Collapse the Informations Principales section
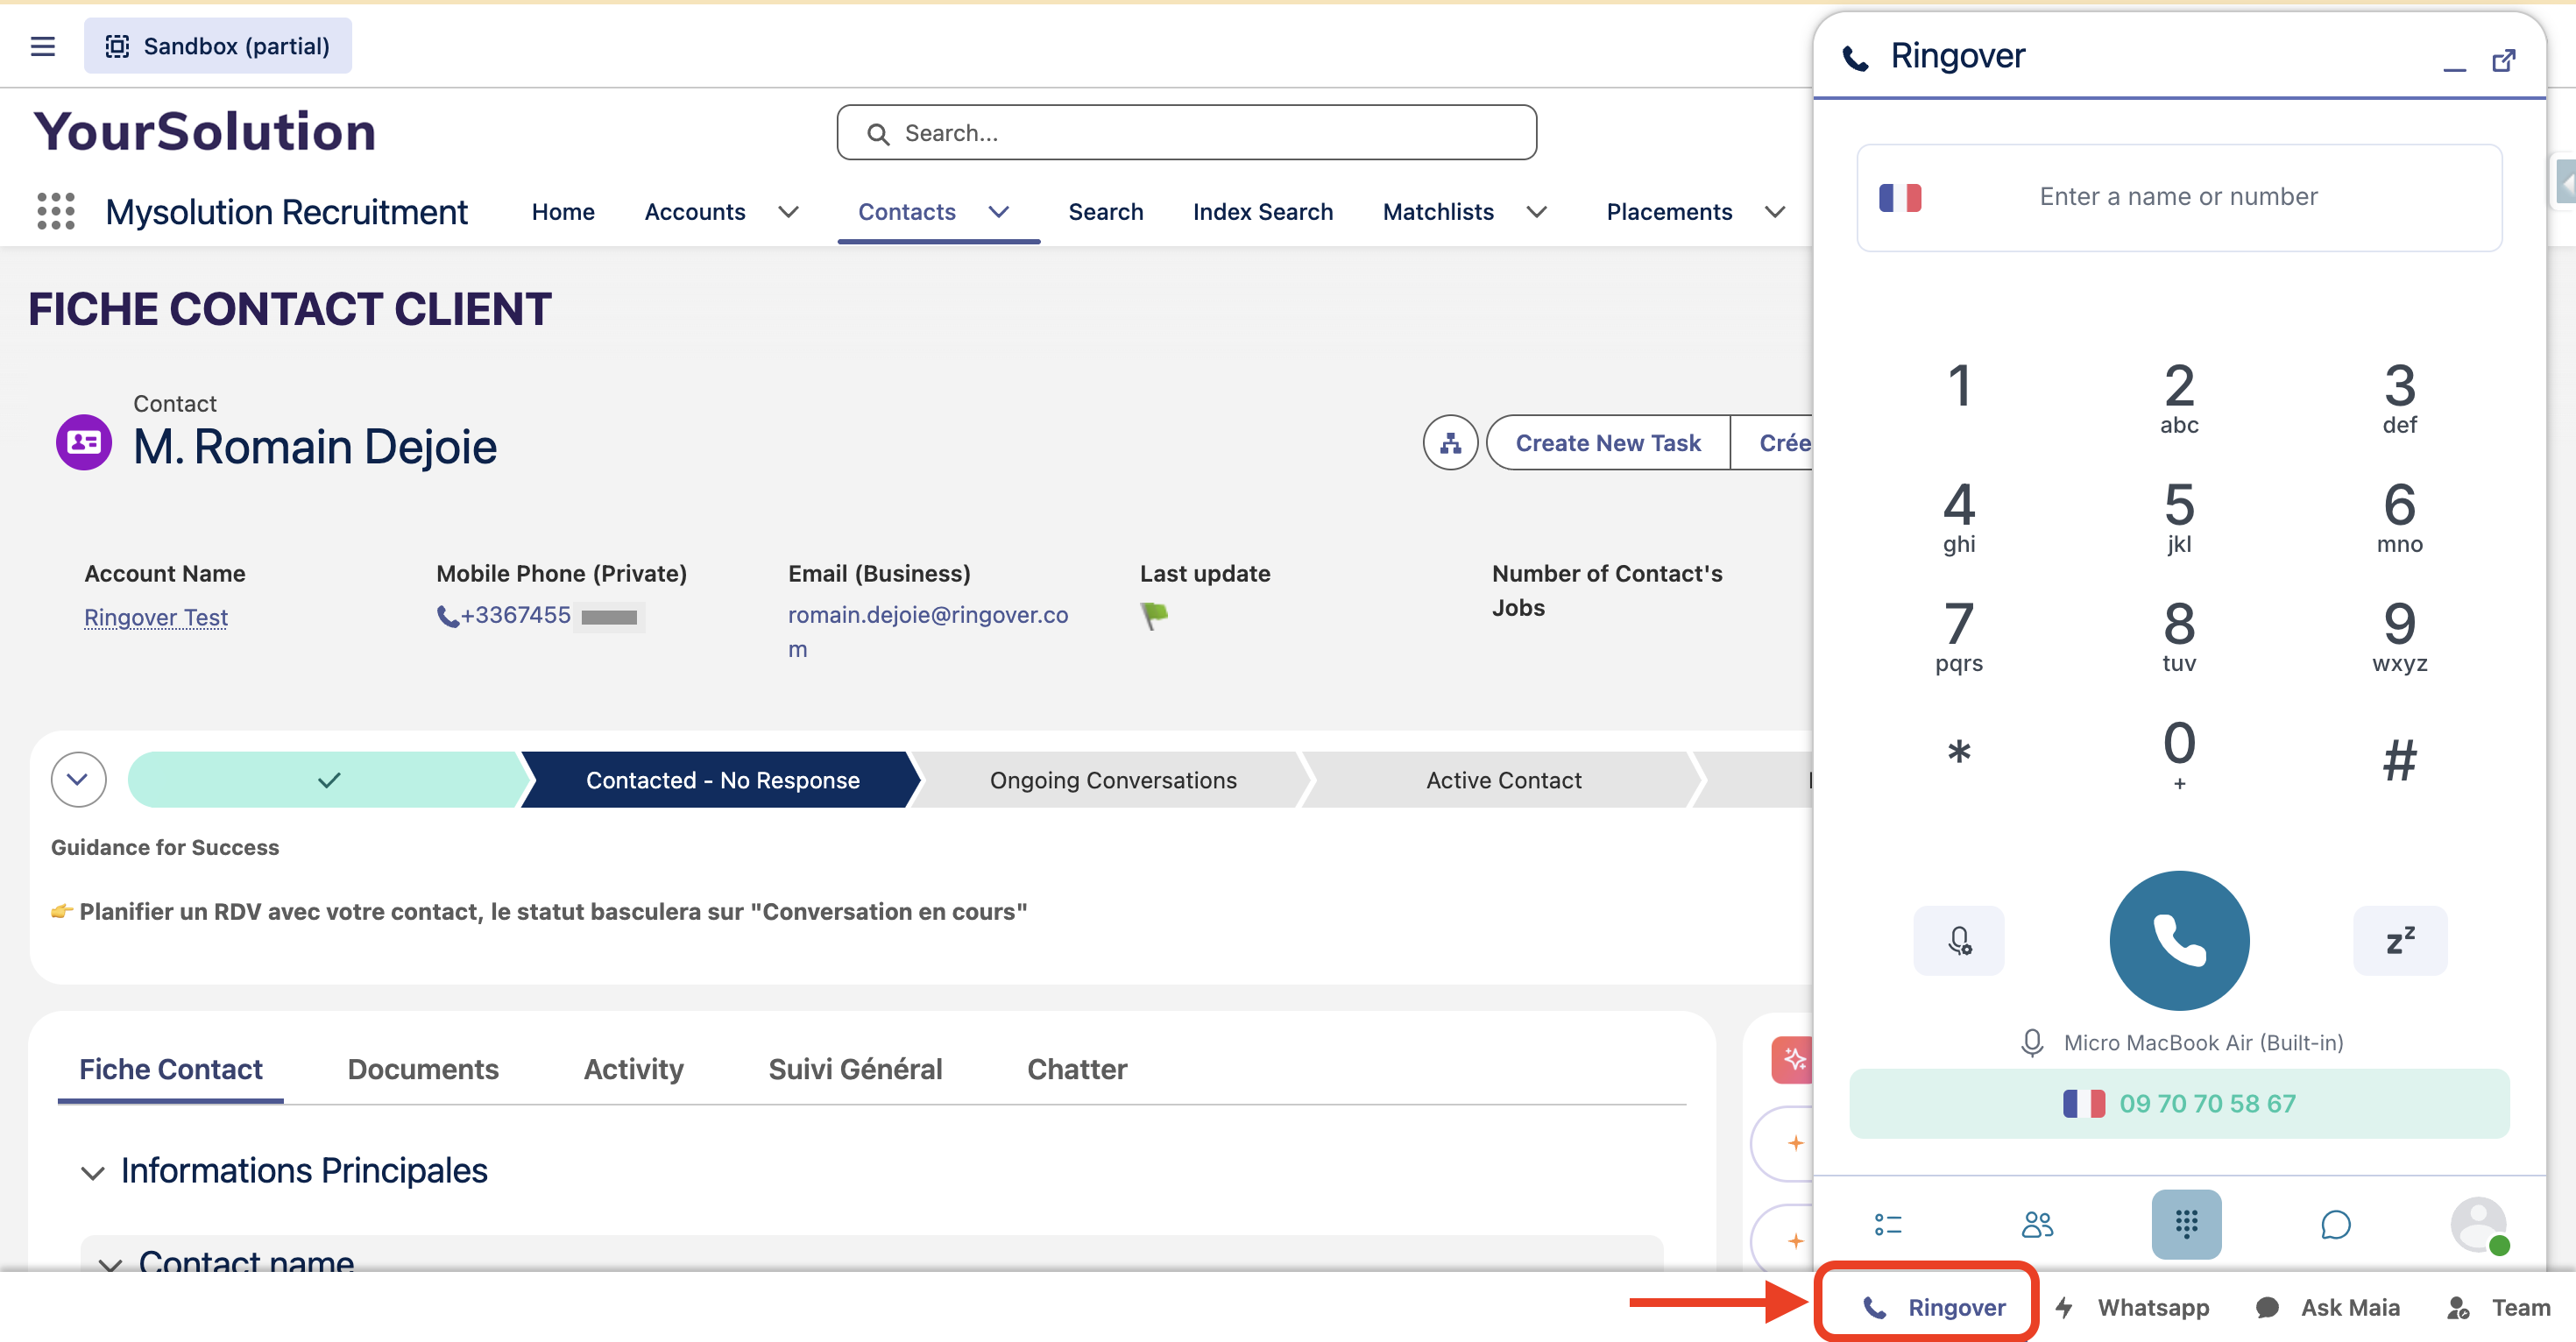The height and width of the screenshot is (1342, 2576). 93,1172
